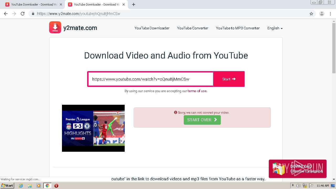Click the taskbar clock showing 11:46 AM

click(x=323, y=186)
